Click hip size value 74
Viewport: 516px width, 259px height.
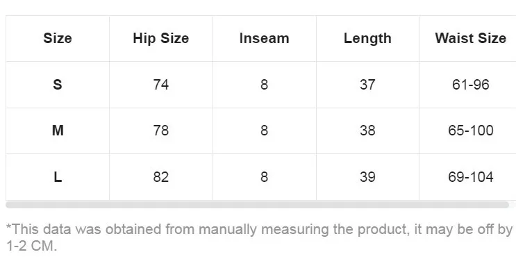[x=161, y=85]
